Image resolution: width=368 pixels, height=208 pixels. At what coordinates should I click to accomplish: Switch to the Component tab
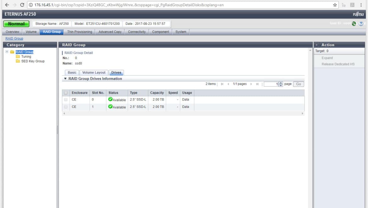(x=160, y=32)
